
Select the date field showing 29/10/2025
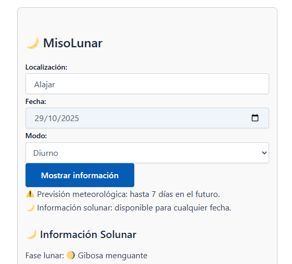click(x=147, y=118)
